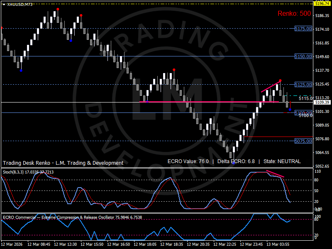Click the 5064.55 price scale value
This screenshot has width=332, height=249.
322,152
